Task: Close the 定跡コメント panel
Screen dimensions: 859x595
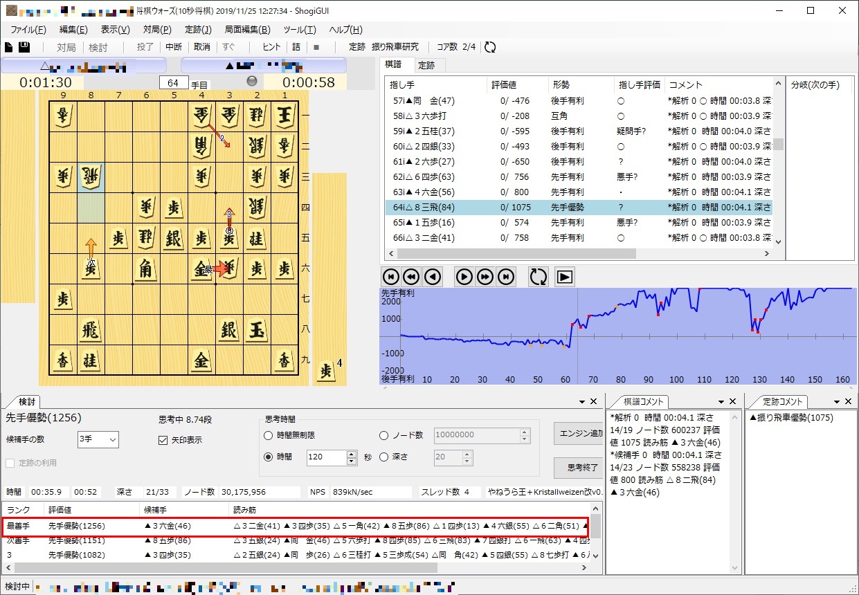Action: (x=848, y=401)
